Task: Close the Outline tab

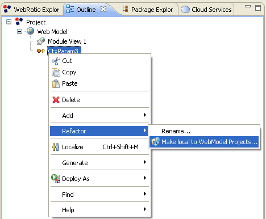Action: pos(103,9)
